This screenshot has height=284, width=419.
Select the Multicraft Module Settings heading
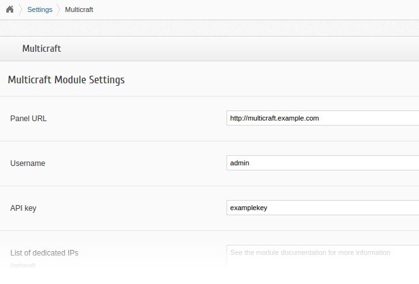pyautogui.click(x=66, y=80)
